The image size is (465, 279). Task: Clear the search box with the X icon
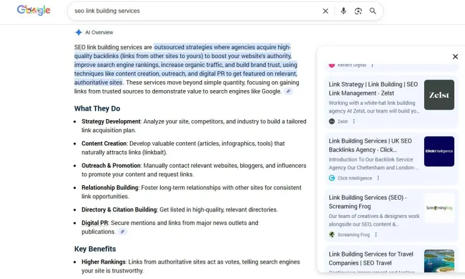325,11
